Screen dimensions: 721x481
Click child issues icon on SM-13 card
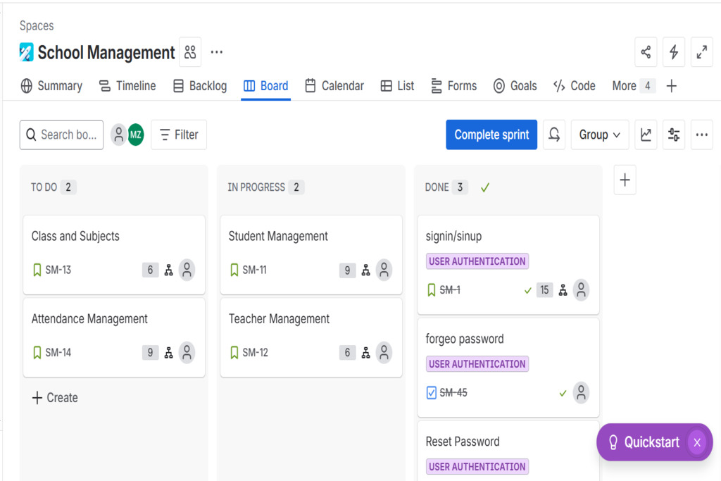point(169,270)
